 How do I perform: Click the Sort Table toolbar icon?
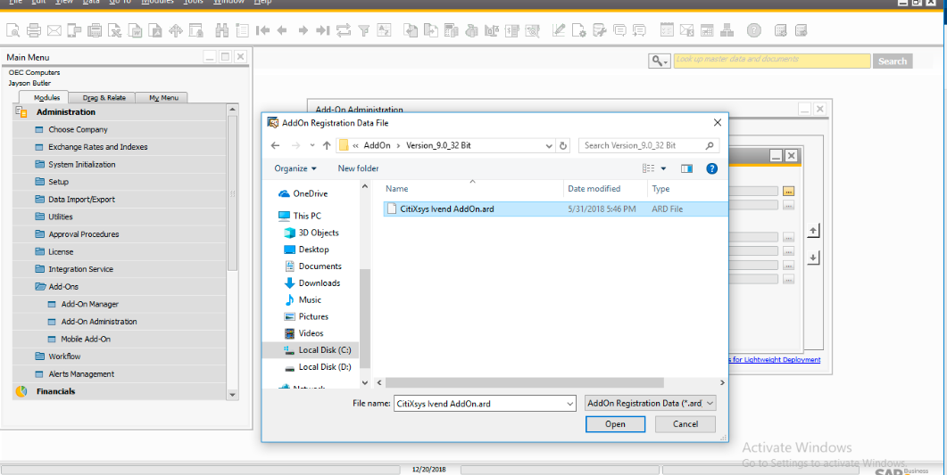384,30
